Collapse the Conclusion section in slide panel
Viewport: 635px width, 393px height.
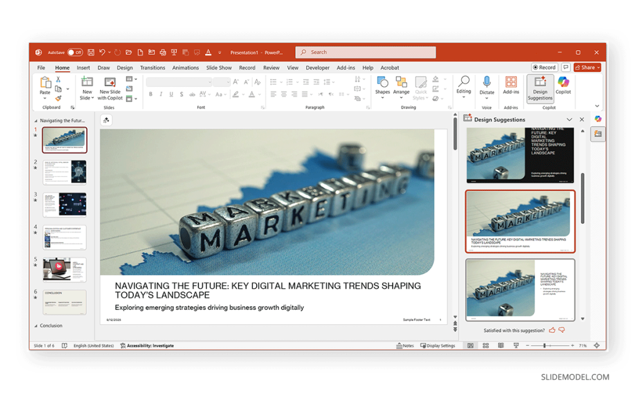click(35, 325)
